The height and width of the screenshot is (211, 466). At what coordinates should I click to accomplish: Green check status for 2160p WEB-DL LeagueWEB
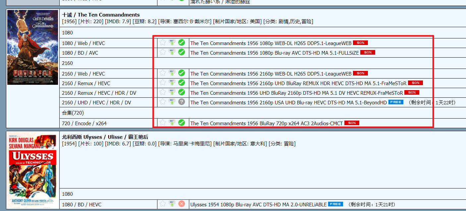(x=181, y=73)
